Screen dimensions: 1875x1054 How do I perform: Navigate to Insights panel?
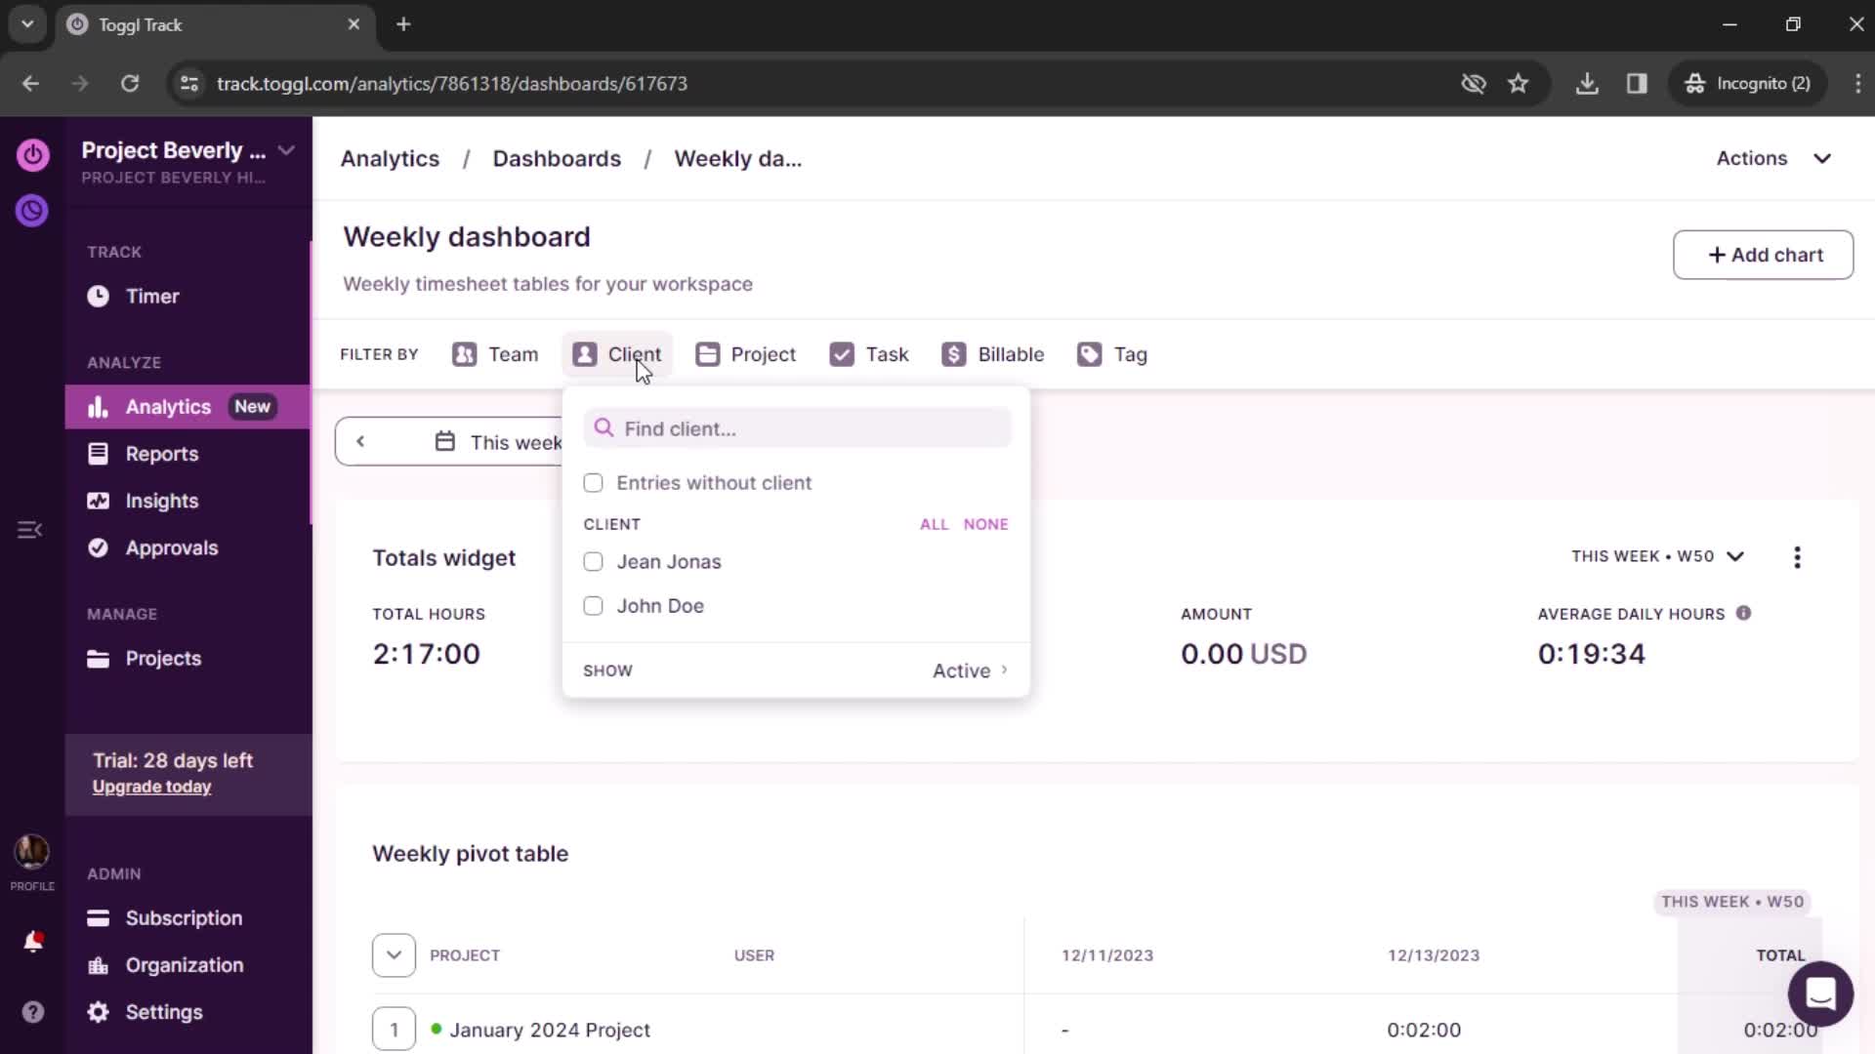pos(162,501)
